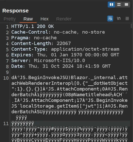The width and height of the screenshot is (133, 142).
Task: Select the side-by-side layout icon
Action: coord(111,4)
